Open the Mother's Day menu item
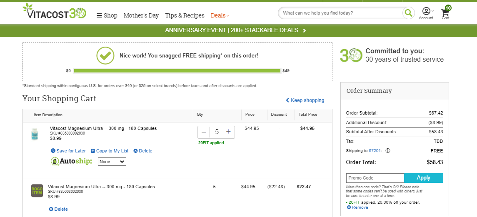477x217 pixels. click(x=141, y=15)
